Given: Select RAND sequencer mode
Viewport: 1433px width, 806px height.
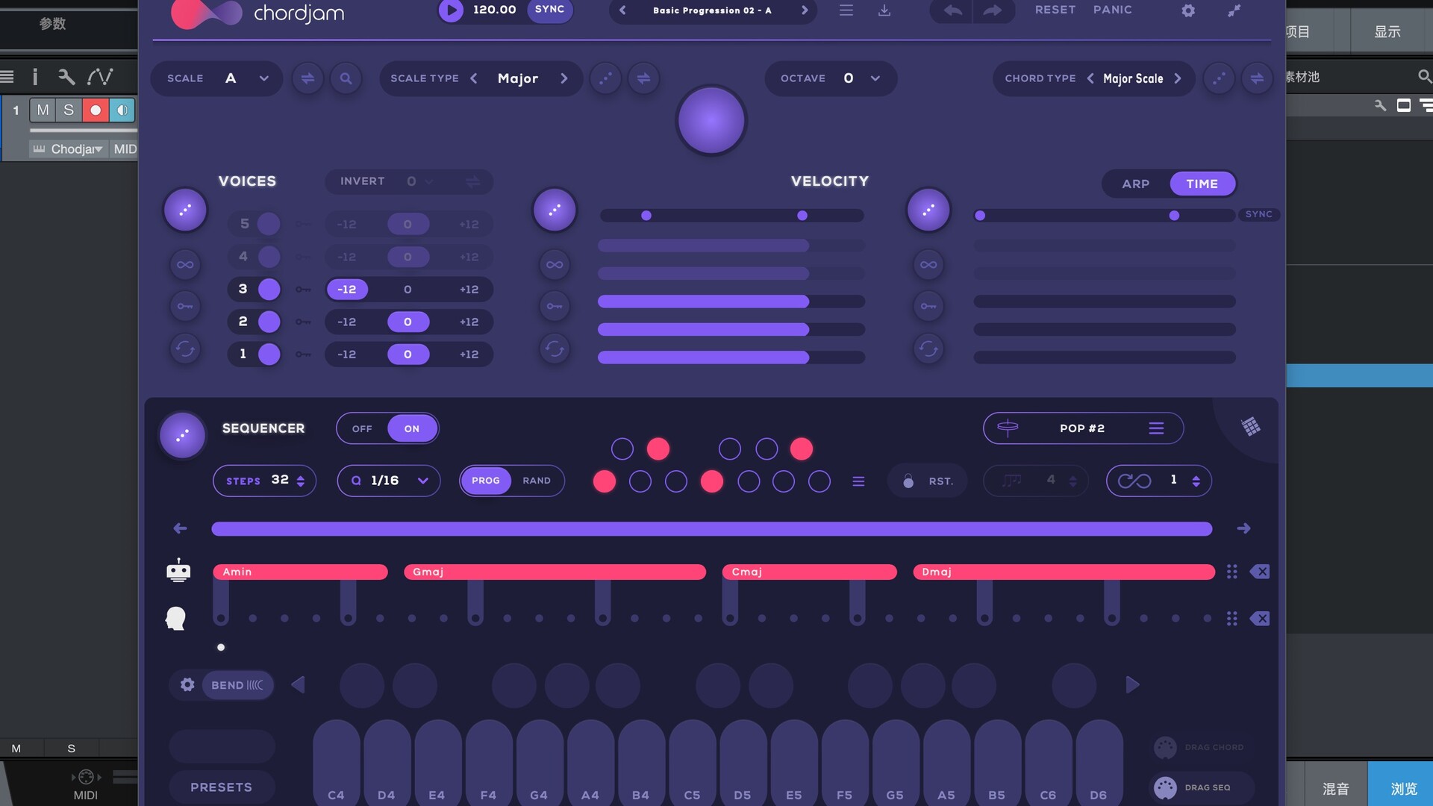Looking at the screenshot, I should [x=537, y=481].
